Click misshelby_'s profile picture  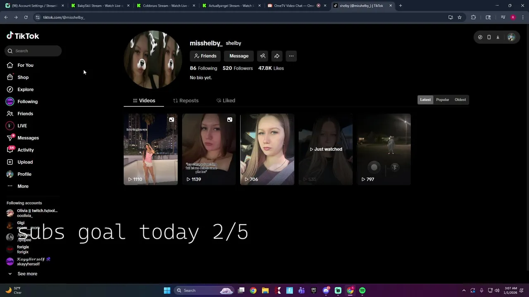(x=153, y=60)
